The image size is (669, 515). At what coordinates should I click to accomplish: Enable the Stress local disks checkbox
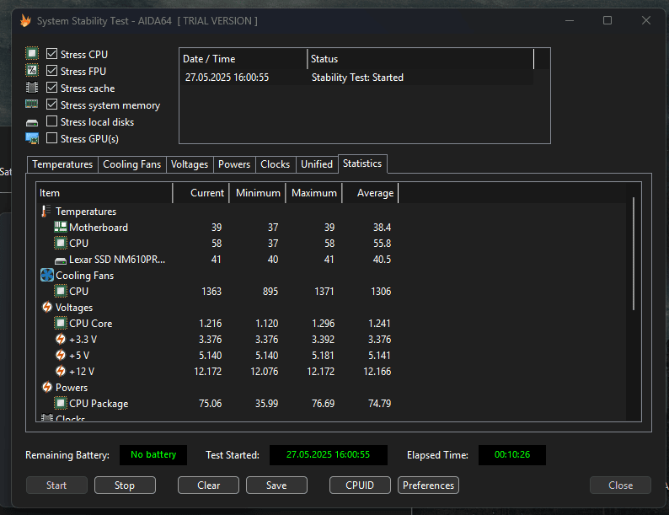51,121
